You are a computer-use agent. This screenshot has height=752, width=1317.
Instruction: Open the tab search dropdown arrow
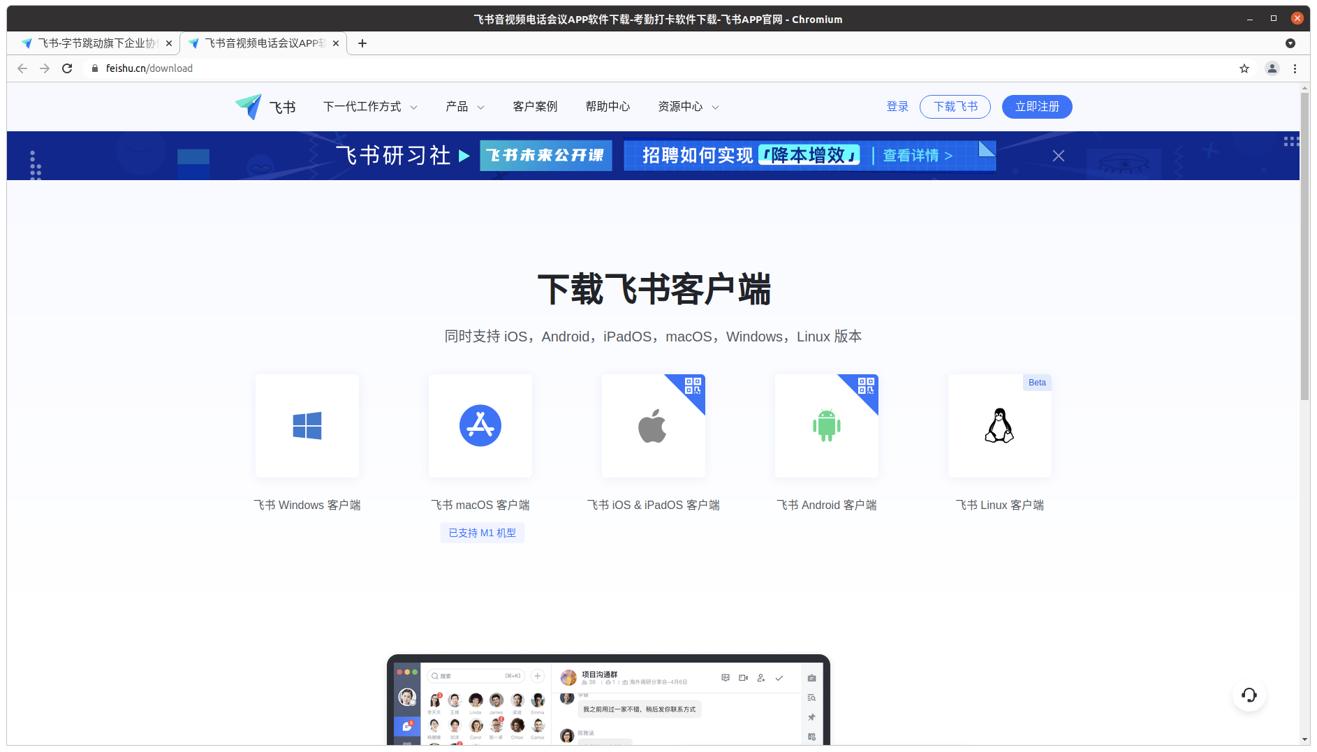[x=1290, y=43]
